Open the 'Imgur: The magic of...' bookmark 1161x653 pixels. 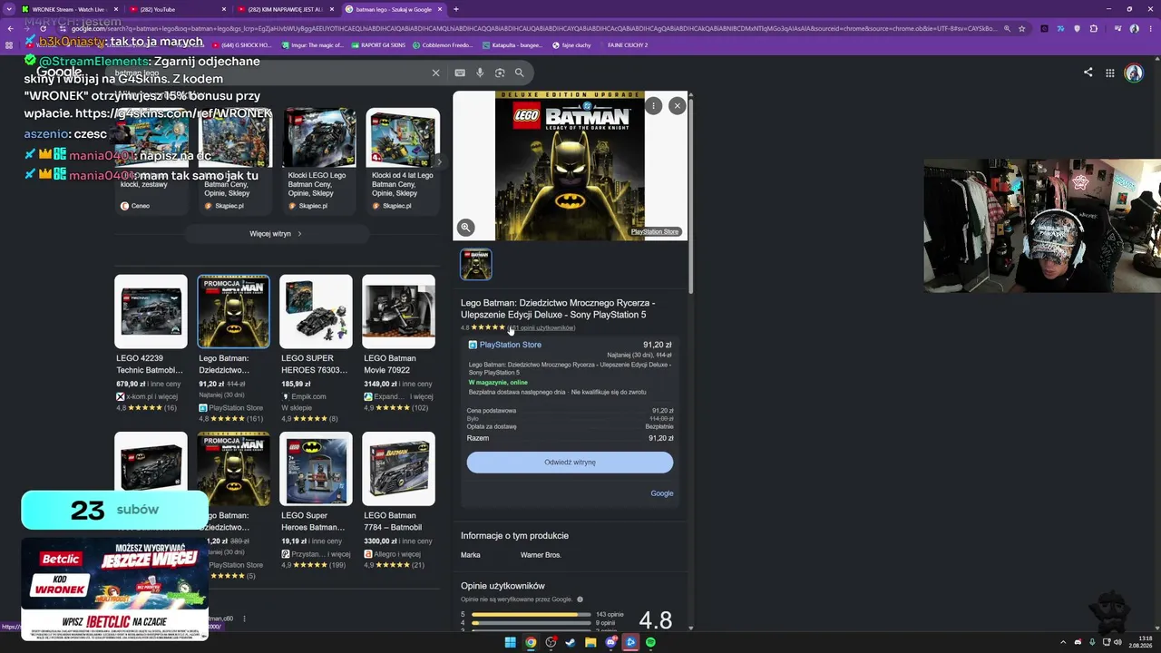point(312,44)
